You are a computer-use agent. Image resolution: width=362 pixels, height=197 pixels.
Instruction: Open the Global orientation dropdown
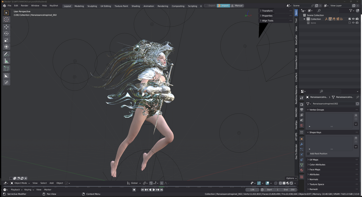click(x=134, y=183)
